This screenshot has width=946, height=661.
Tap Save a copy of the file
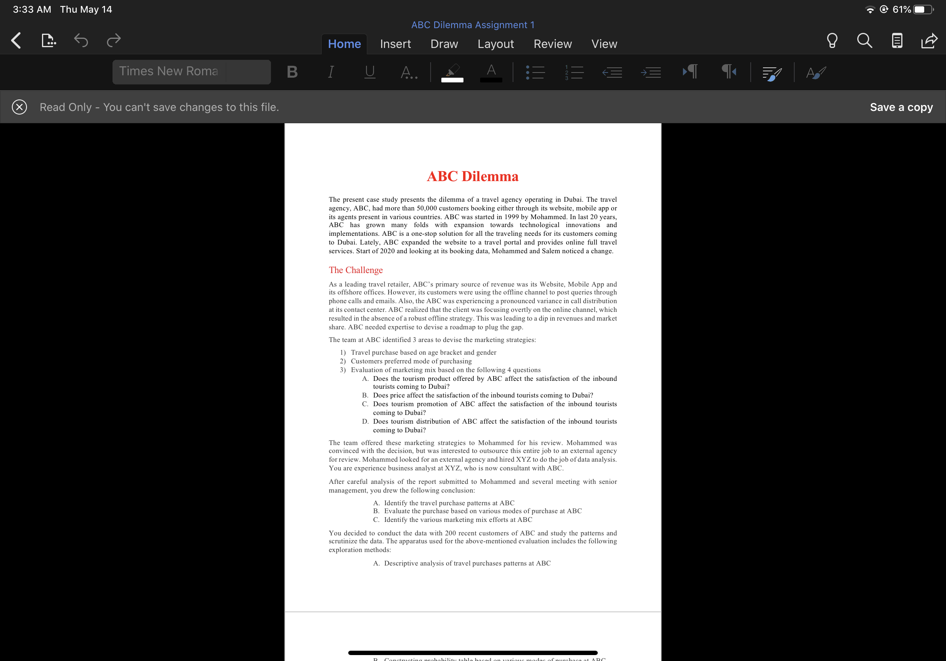901,107
